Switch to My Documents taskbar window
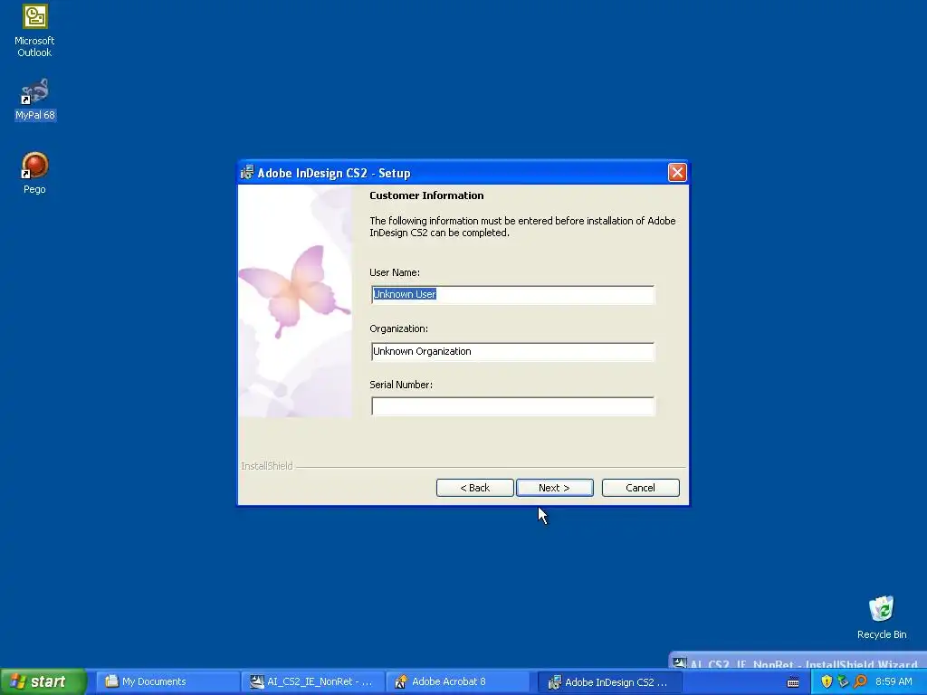This screenshot has height=695, width=927. tap(167, 681)
